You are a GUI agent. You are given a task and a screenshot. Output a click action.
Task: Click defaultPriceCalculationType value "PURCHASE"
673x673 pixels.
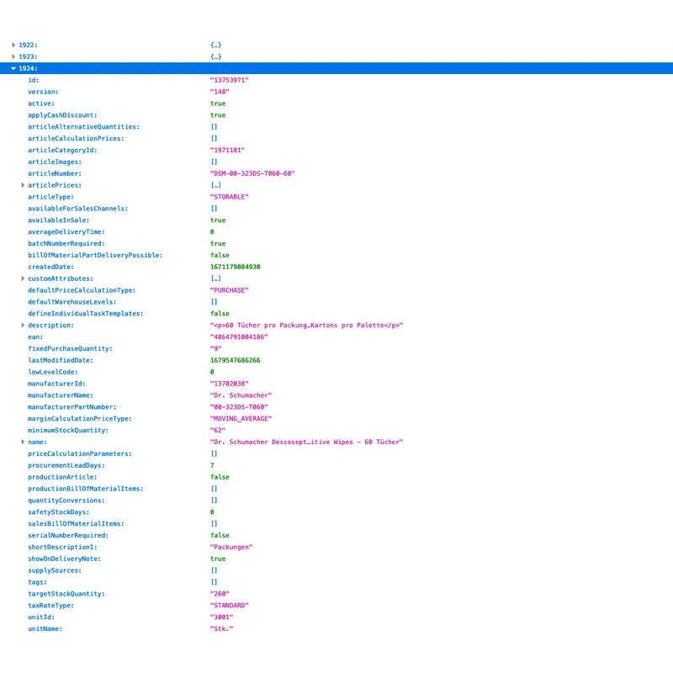point(229,290)
